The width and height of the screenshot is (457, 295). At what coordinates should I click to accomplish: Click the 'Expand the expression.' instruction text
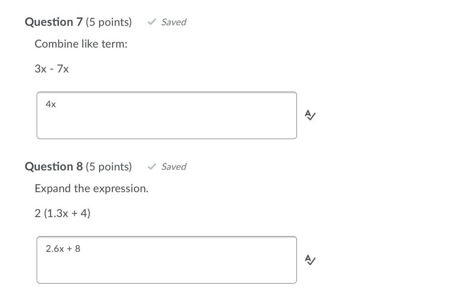91,189
